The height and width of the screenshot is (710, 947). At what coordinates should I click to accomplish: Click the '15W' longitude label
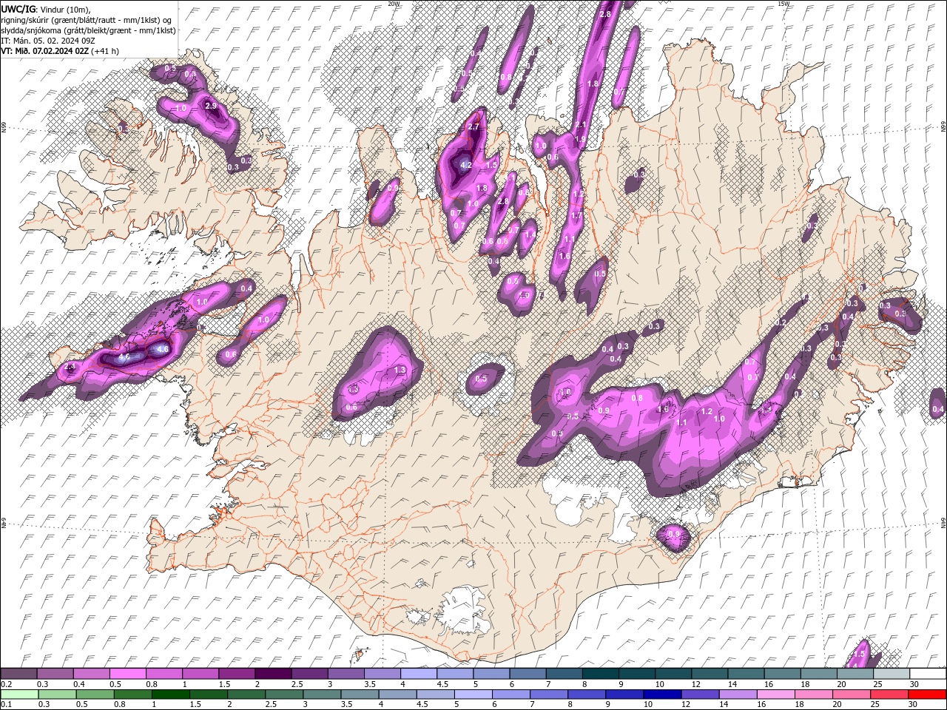(x=783, y=4)
